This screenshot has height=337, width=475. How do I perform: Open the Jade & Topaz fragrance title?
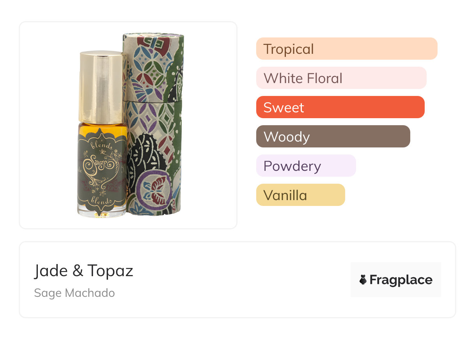(83, 271)
